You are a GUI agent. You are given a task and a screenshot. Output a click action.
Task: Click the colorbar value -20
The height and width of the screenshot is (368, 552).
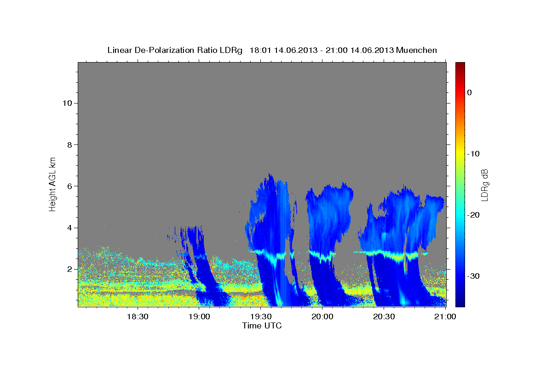[x=473, y=215]
